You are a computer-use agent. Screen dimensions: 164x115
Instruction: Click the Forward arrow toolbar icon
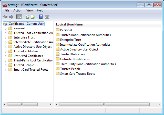(x=11, y=17)
